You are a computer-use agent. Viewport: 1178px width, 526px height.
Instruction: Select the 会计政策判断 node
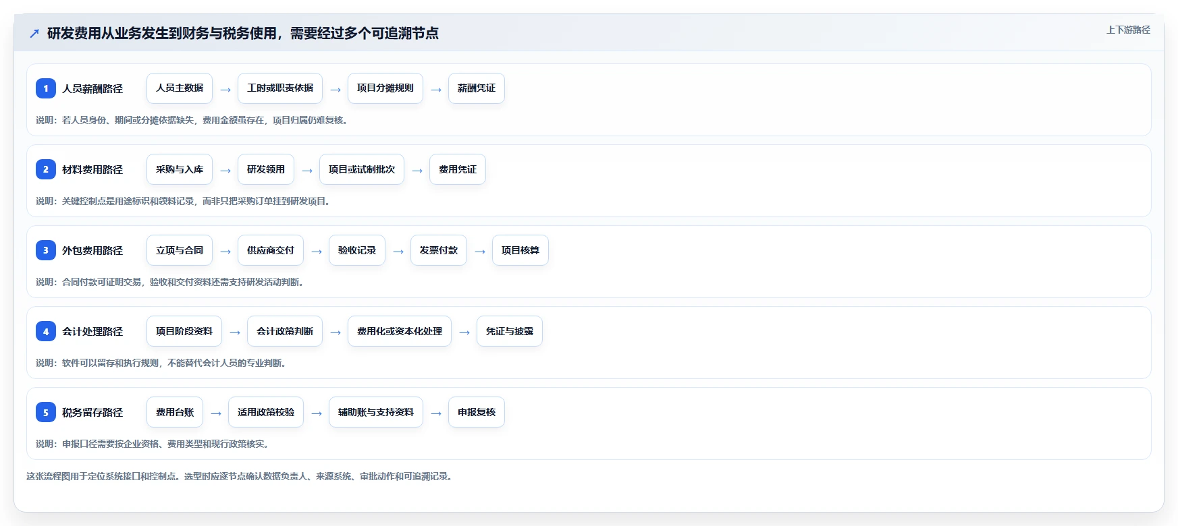pyautogui.click(x=285, y=331)
